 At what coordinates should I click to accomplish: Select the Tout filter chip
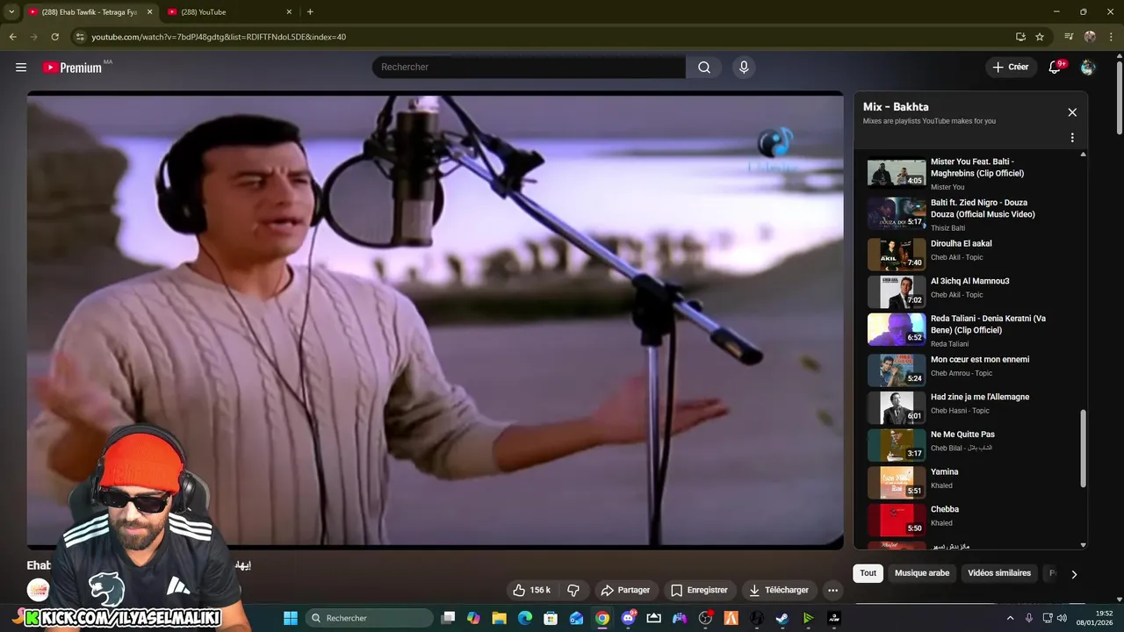[868, 573]
